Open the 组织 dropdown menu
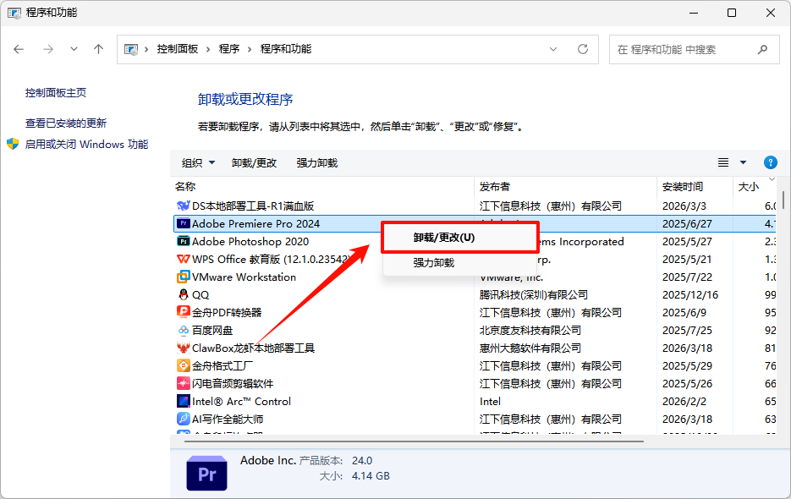This screenshot has width=791, height=499. coord(198,163)
